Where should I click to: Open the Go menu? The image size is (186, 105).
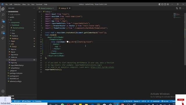click(28, 4)
